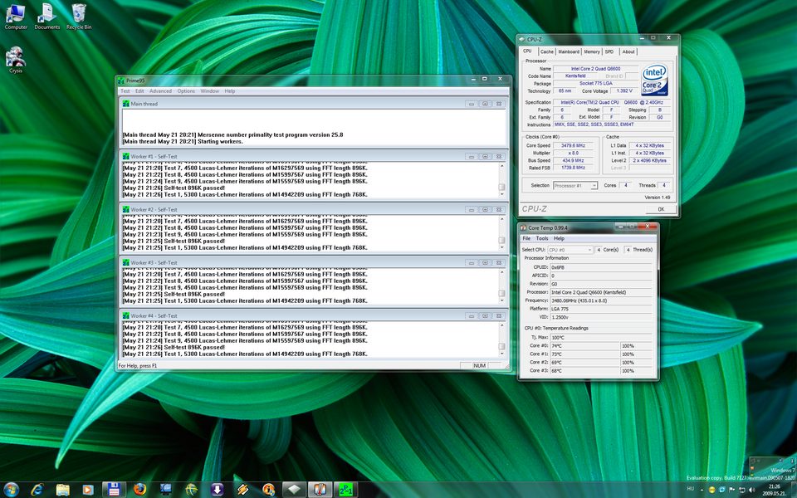797x498 pixels.
Task: Open the Advanced menu in Prime95
Action: (x=160, y=91)
